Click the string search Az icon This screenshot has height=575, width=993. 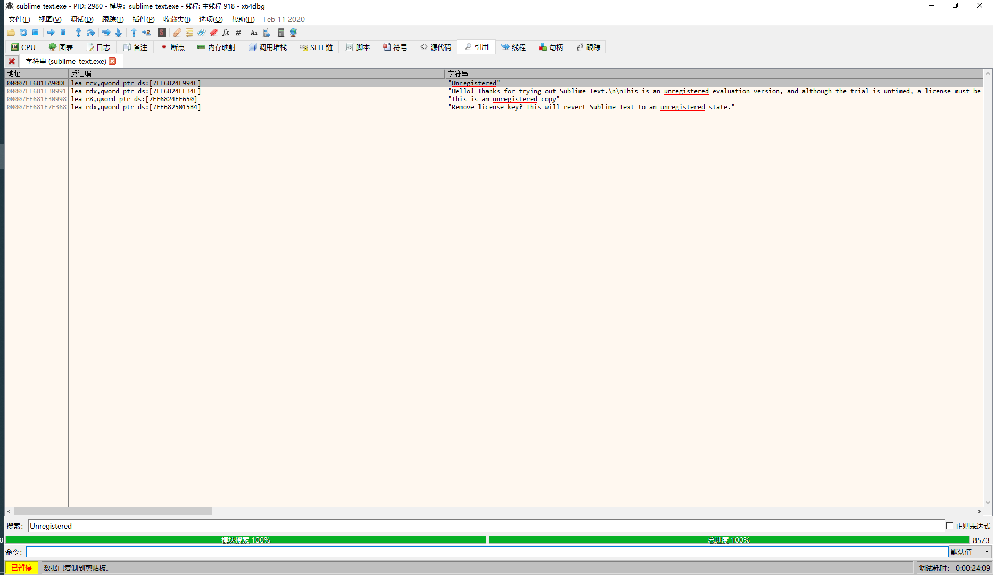tap(254, 32)
